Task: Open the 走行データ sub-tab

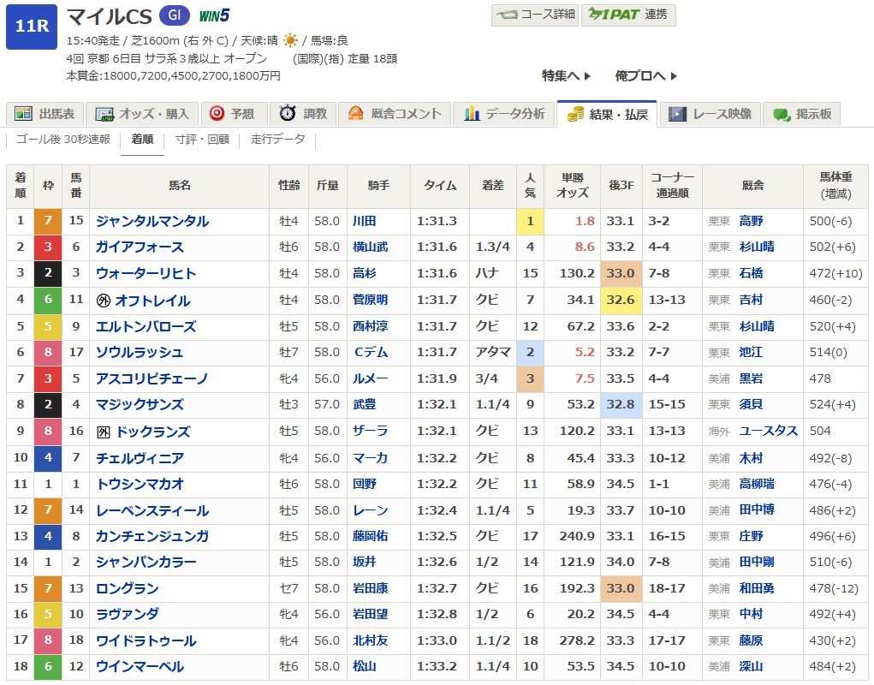Action: click(277, 140)
